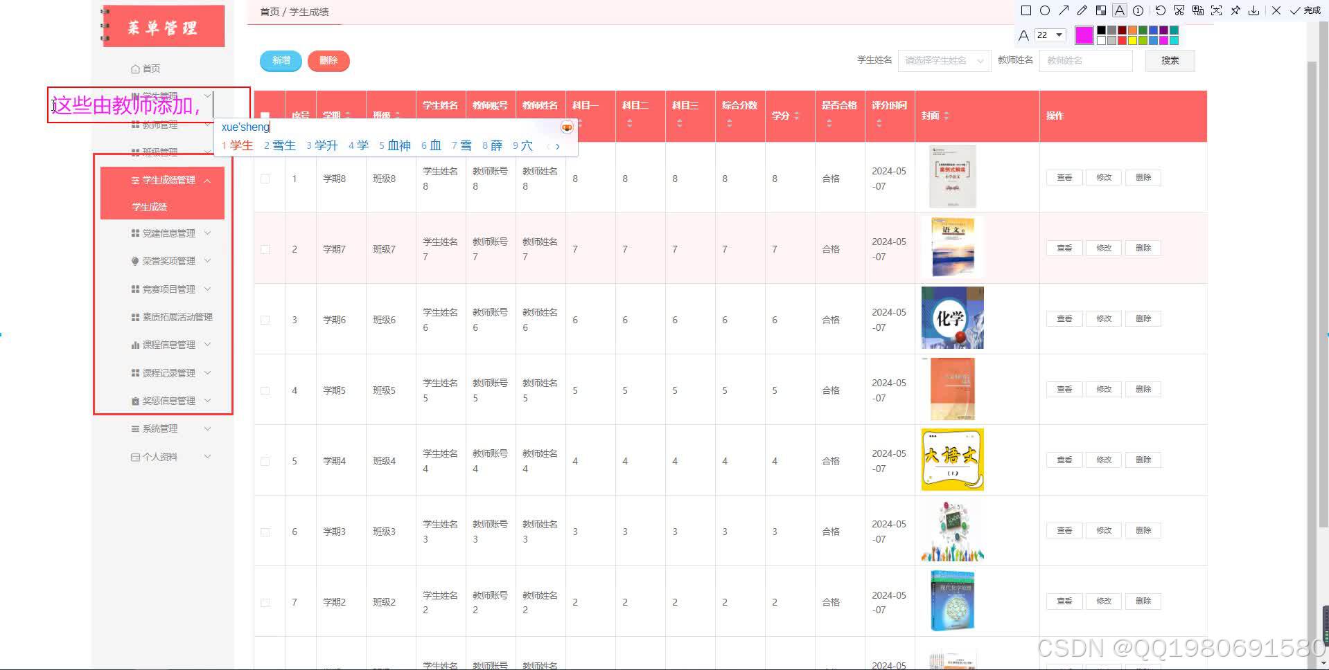The height and width of the screenshot is (670, 1329).
Task: Choose IME candidate 1 学生
Action: pos(238,145)
